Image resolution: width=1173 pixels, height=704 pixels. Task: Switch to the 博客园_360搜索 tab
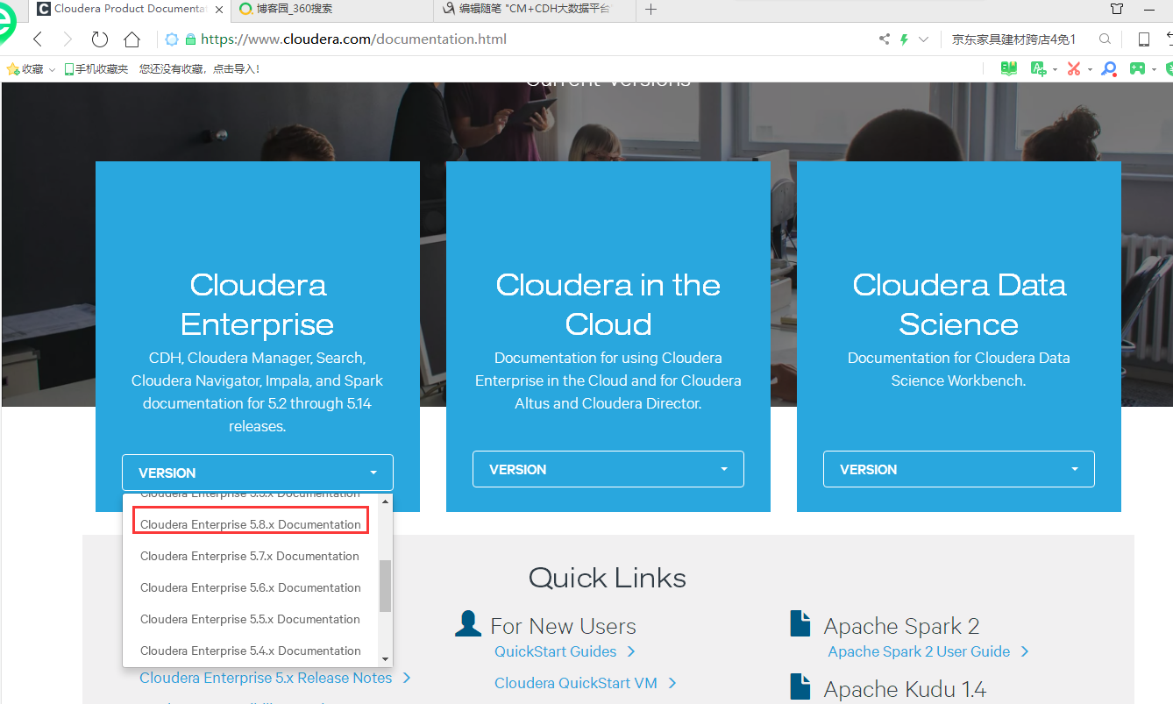[333, 9]
